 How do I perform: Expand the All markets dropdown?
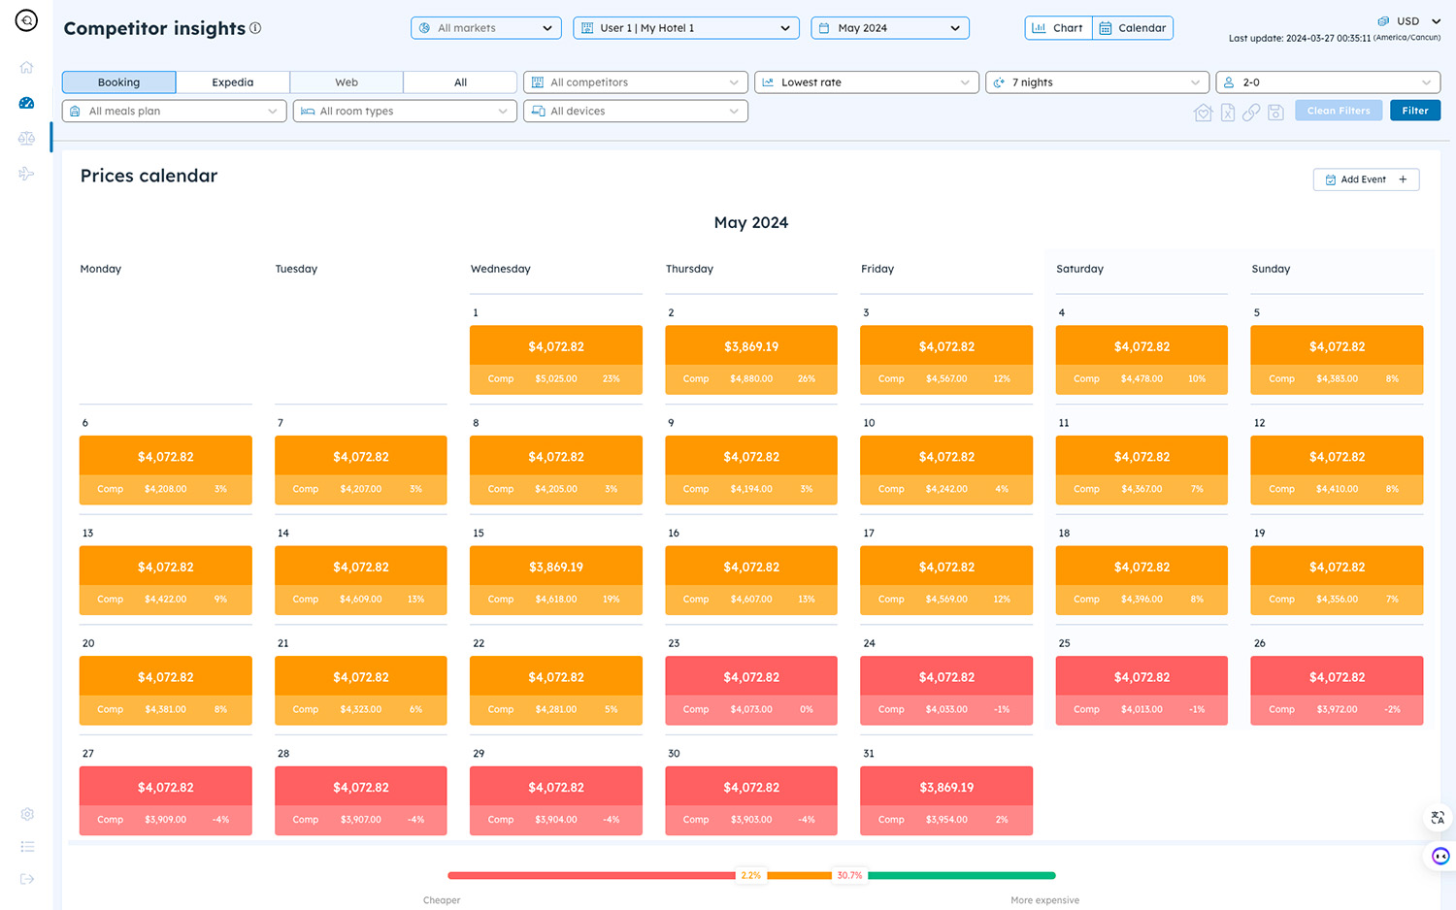click(x=485, y=28)
